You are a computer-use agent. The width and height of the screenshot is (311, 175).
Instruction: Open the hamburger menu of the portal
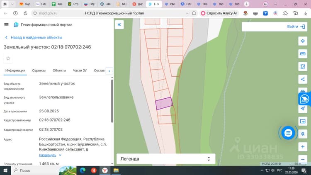click(x=6, y=24)
